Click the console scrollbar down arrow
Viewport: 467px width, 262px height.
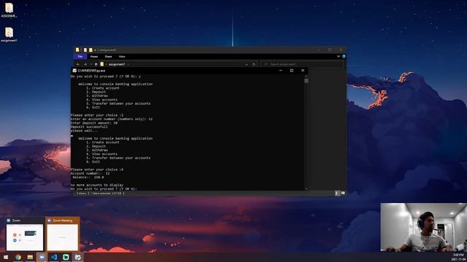[x=306, y=188]
